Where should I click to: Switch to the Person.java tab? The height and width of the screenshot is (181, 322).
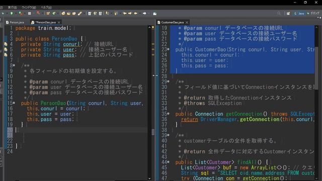(15, 22)
